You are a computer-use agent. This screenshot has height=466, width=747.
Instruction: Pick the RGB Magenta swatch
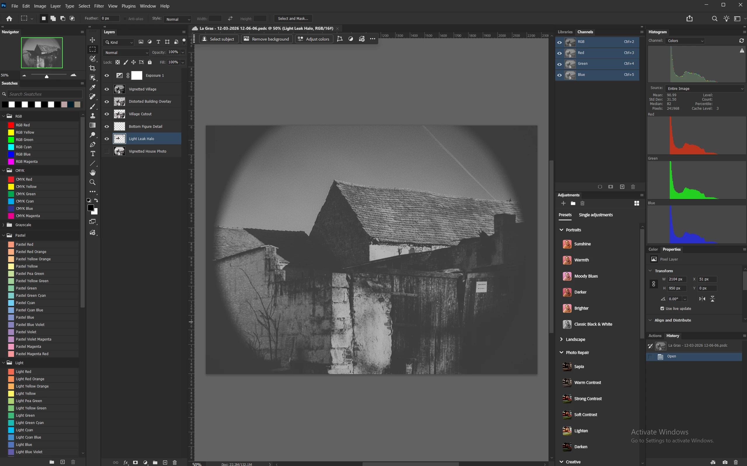click(11, 161)
